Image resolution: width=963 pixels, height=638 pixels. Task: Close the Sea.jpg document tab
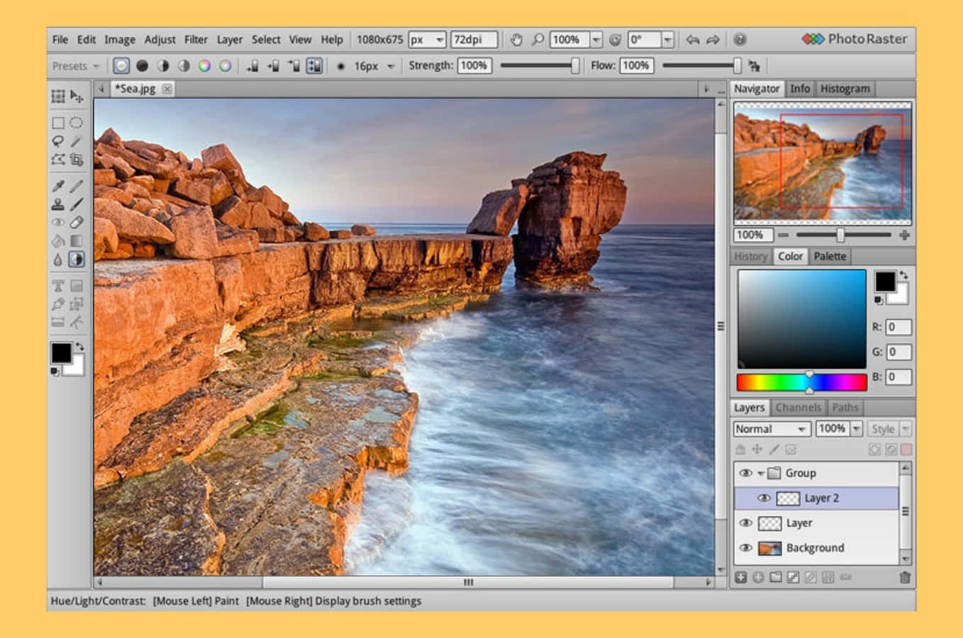167,89
